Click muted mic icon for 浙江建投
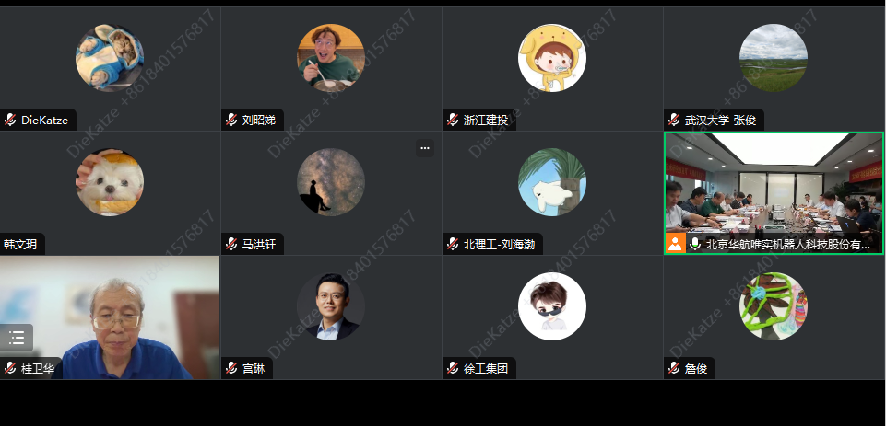Image resolution: width=886 pixels, height=426 pixels. pyautogui.click(x=453, y=120)
